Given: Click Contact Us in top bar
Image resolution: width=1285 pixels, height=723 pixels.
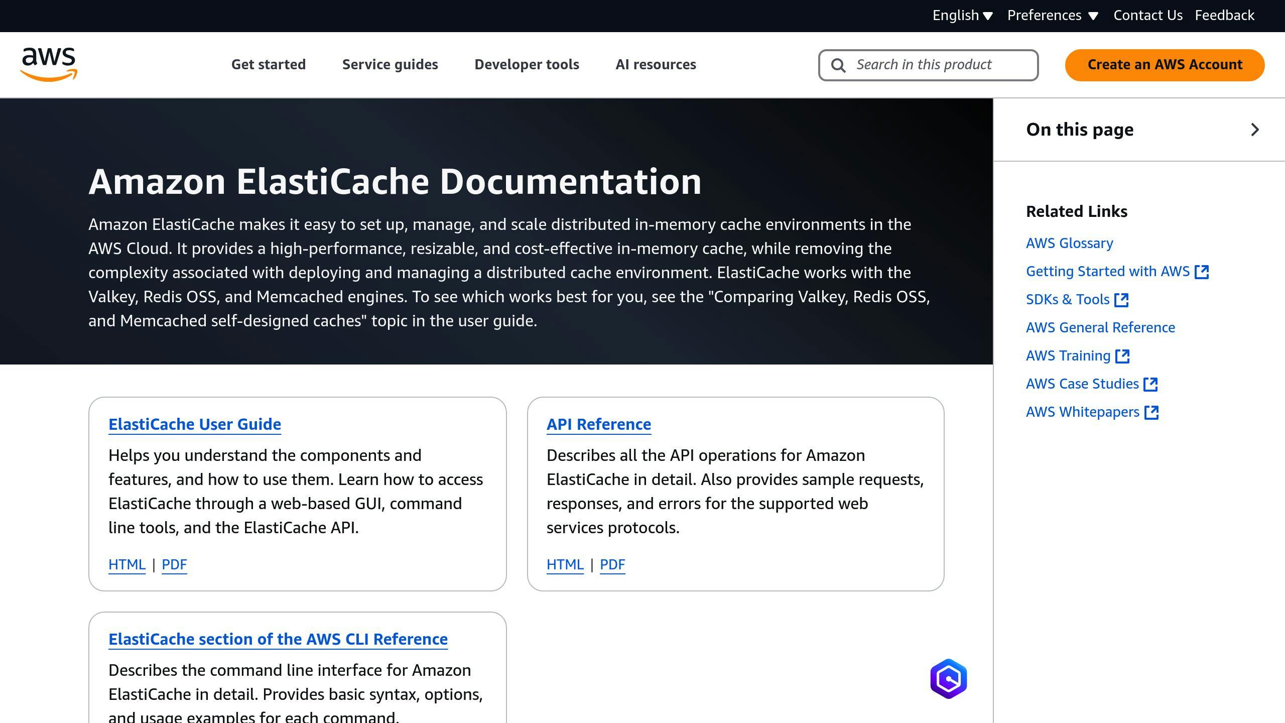Looking at the screenshot, I should click(x=1148, y=16).
